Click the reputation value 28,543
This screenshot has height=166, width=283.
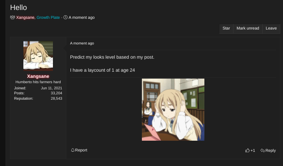pos(56,99)
